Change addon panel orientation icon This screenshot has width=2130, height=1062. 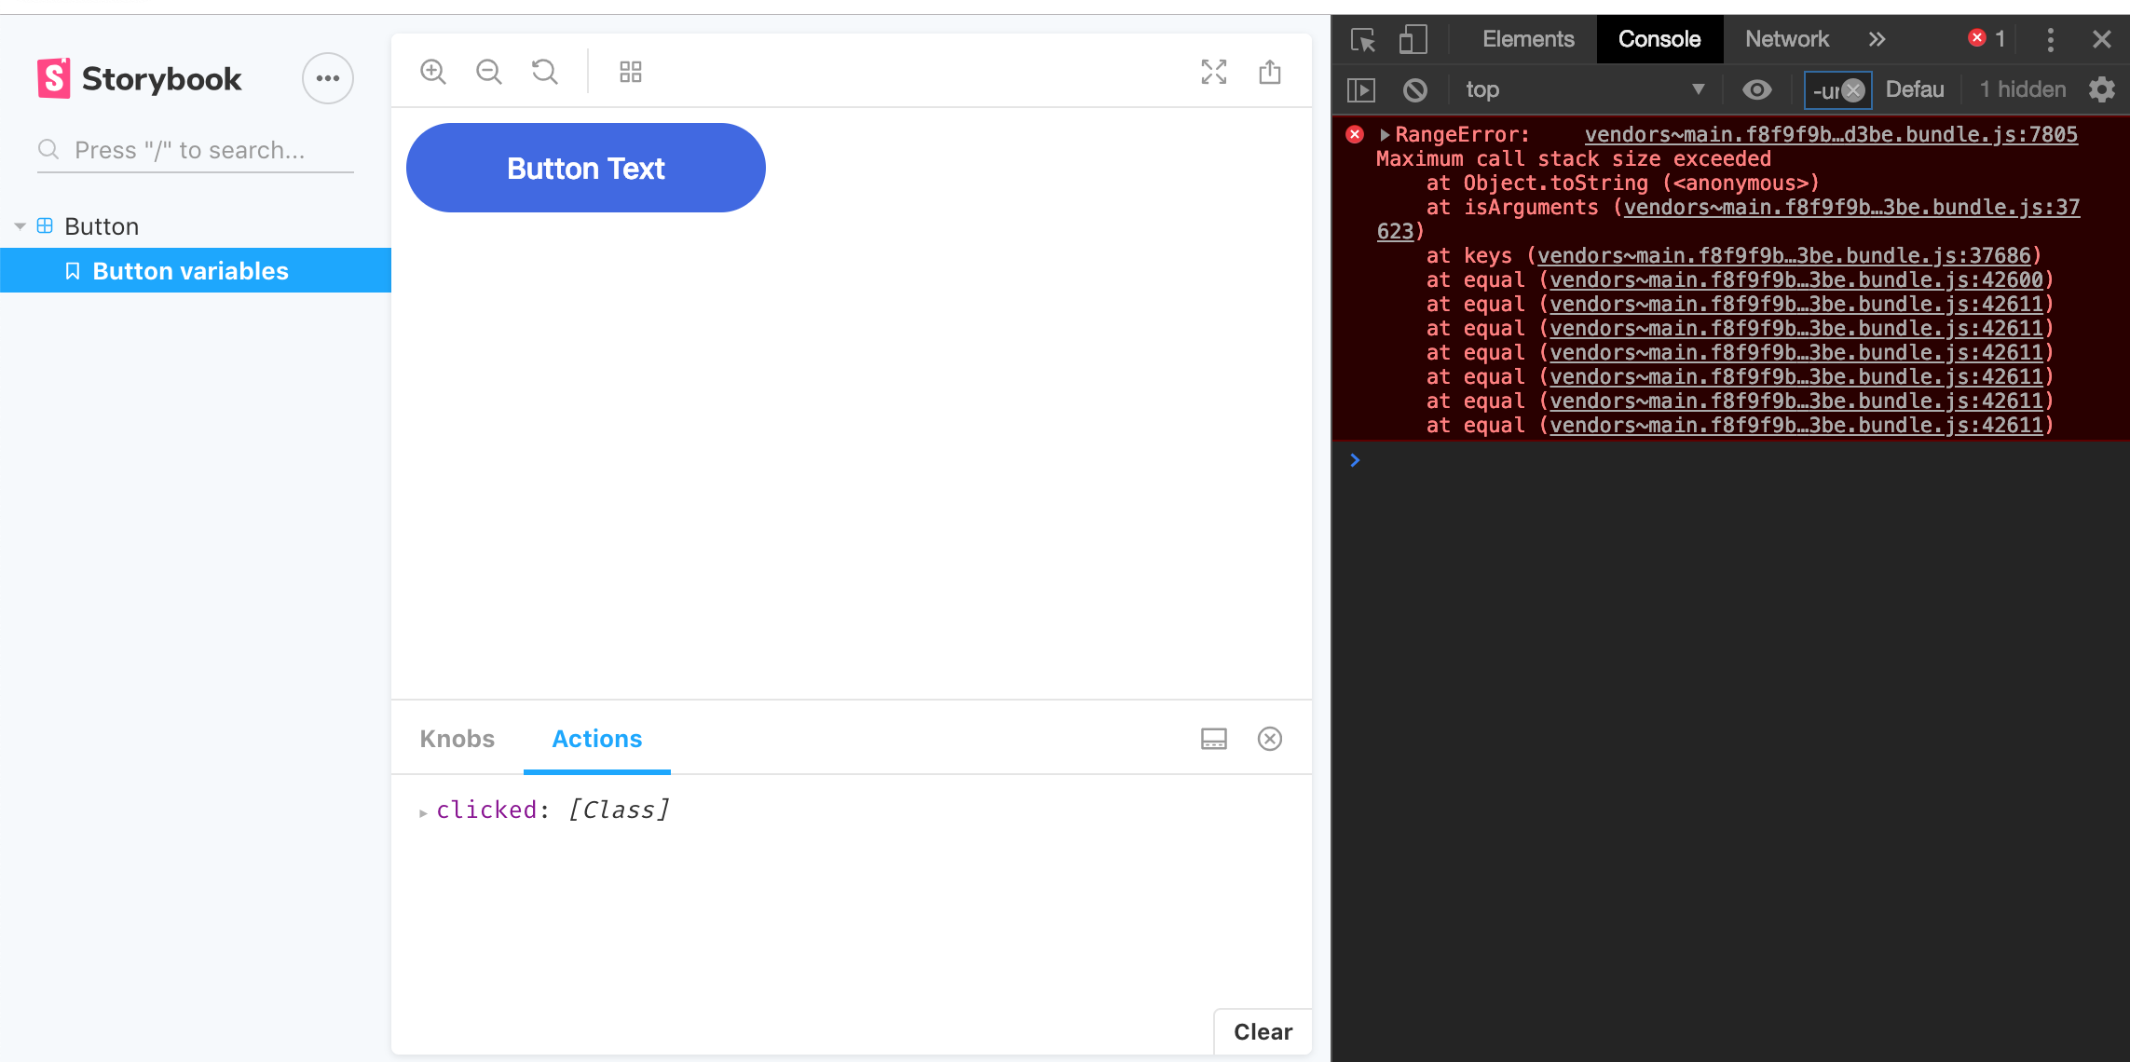[1213, 739]
